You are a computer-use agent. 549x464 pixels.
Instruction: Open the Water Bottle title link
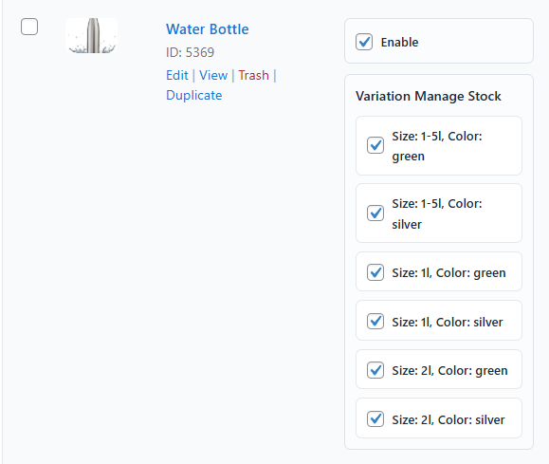coord(208,29)
